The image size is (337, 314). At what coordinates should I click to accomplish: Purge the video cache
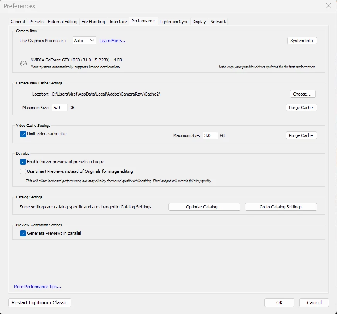pos(301,135)
